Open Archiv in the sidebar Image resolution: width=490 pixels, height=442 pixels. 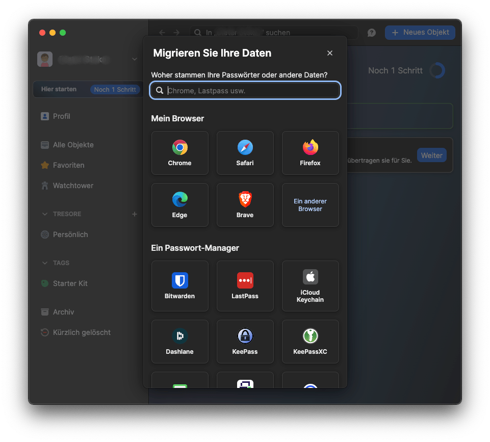[x=58, y=312]
